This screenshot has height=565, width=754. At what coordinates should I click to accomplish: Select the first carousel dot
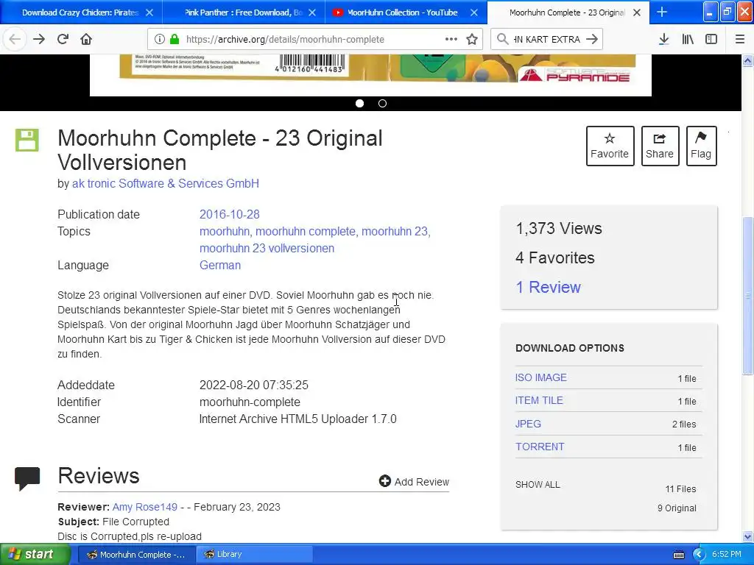click(359, 103)
